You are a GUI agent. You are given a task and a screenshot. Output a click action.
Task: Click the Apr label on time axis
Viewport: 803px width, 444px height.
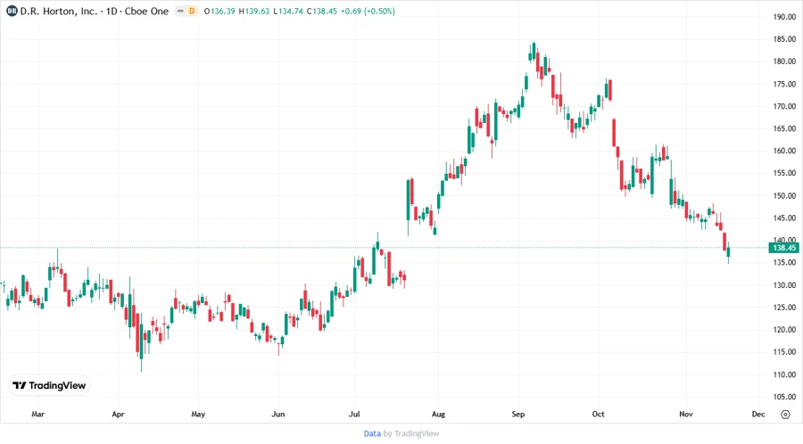tap(118, 414)
